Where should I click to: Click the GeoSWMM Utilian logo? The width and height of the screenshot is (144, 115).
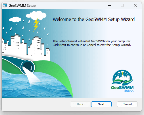[x=122, y=81]
